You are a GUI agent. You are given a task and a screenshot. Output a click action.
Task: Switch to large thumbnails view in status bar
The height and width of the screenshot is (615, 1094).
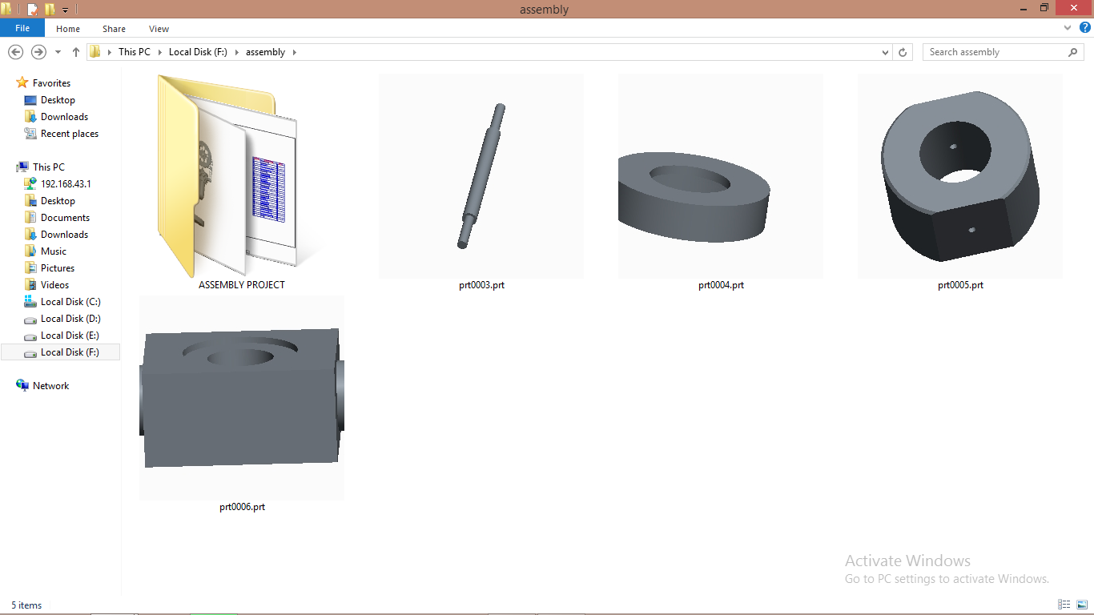click(1080, 605)
